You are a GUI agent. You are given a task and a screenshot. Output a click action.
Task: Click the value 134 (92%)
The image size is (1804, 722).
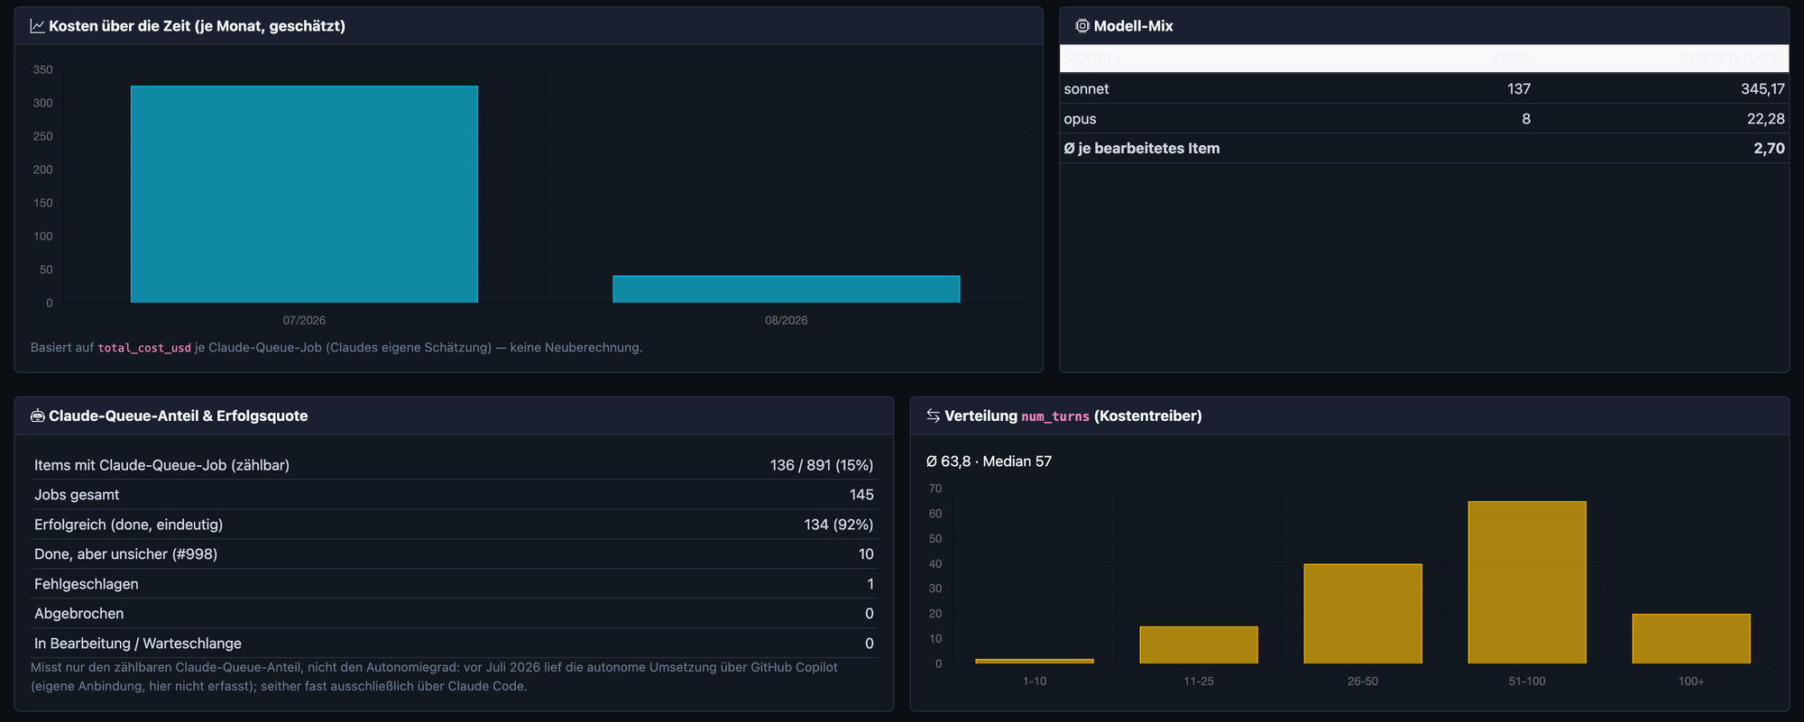839,525
